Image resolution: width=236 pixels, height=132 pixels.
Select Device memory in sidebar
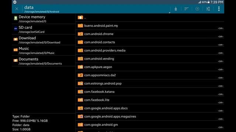(44, 19)
